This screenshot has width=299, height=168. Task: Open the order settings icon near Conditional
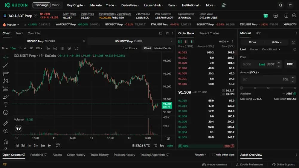point(295,49)
